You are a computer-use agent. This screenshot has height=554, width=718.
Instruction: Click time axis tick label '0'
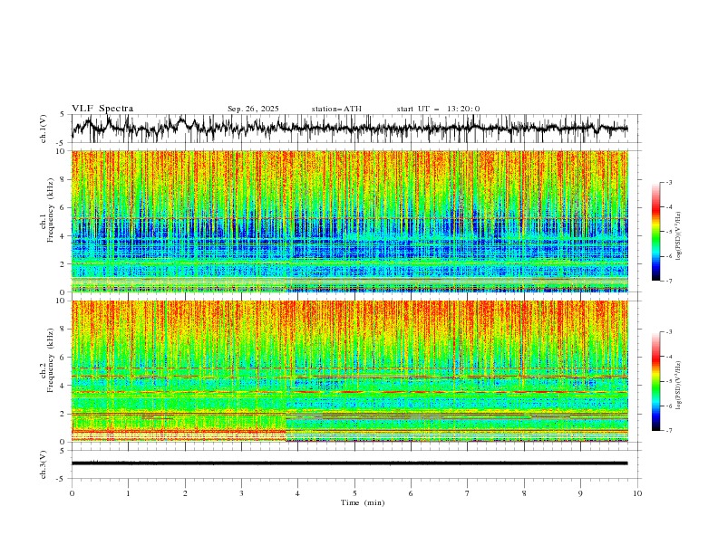[72, 493]
